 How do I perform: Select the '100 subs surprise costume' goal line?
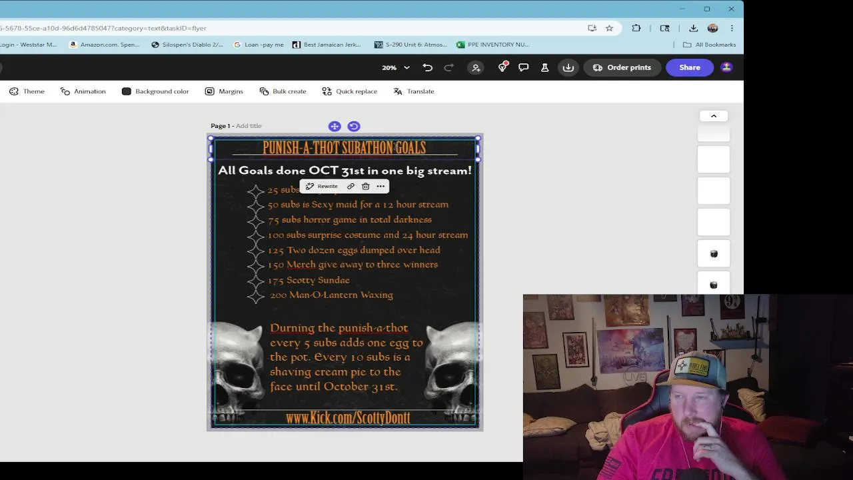point(368,235)
